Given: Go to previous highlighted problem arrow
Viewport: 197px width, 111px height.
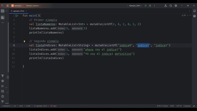Looking at the screenshot, I should 187,15.
